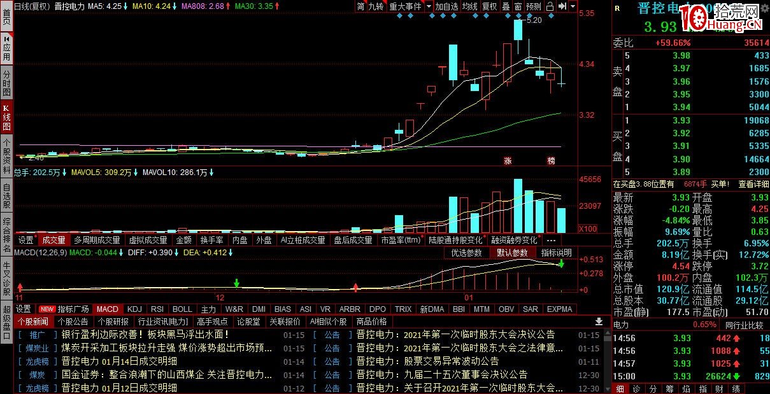Select the 筹 chip distribution tab

669,388
